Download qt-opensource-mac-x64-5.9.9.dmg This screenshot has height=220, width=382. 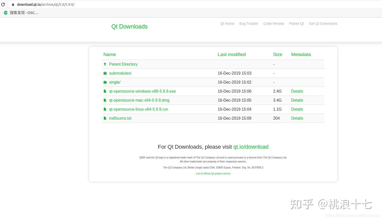point(139,100)
